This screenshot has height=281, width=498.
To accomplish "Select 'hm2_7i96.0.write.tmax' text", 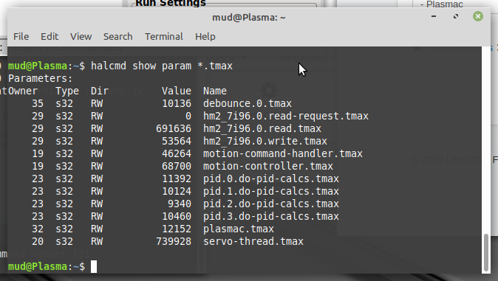I will (265, 142).
